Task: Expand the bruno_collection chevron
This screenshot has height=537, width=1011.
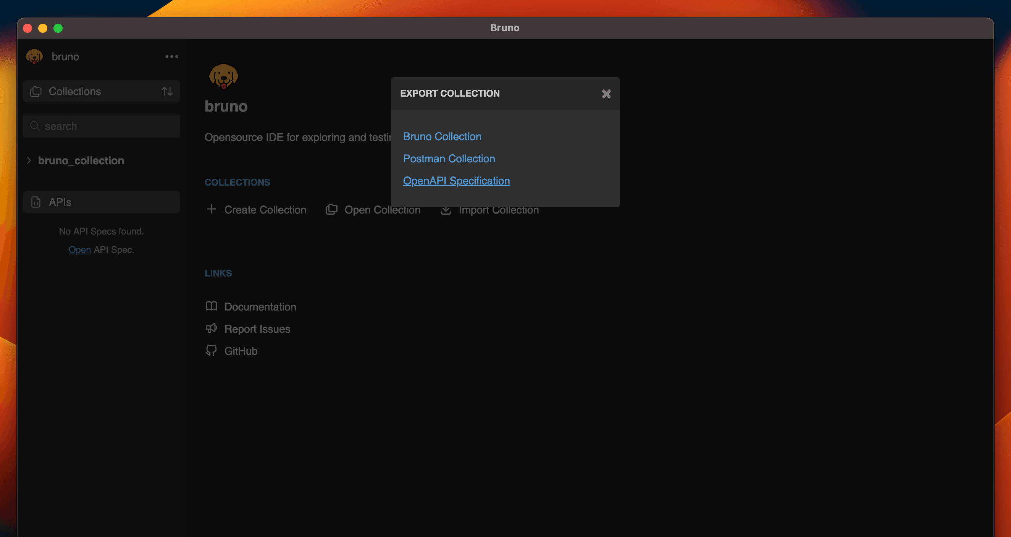Action: pos(29,160)
